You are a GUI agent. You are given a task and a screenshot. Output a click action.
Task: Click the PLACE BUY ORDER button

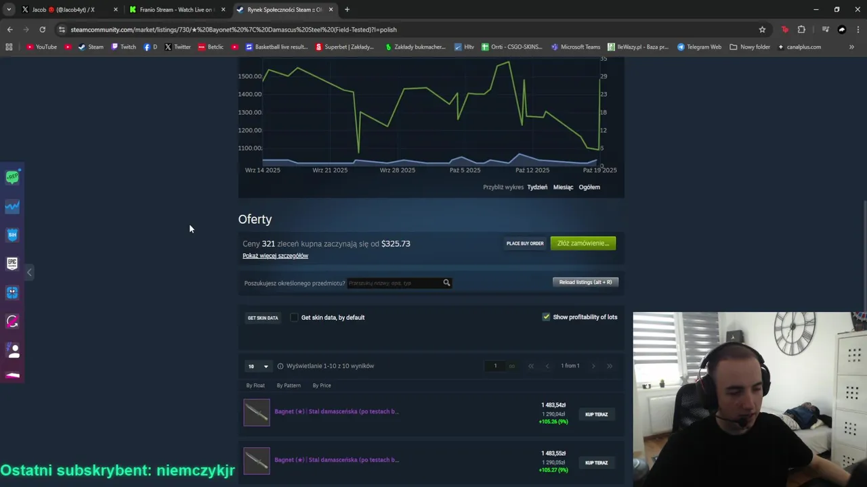click(x=525, y=243)
